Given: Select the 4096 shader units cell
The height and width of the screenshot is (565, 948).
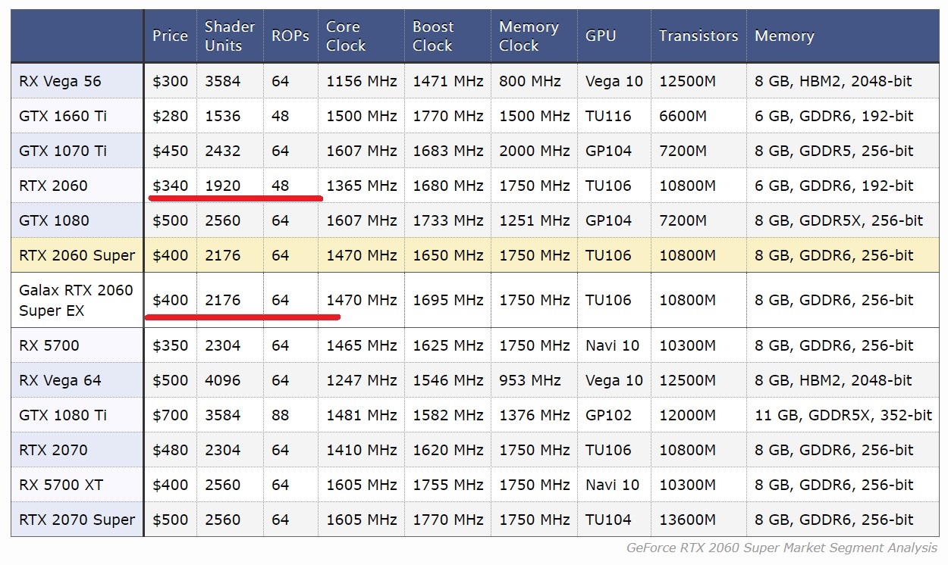Looking at the screenshot, I should tap(222, 380).
